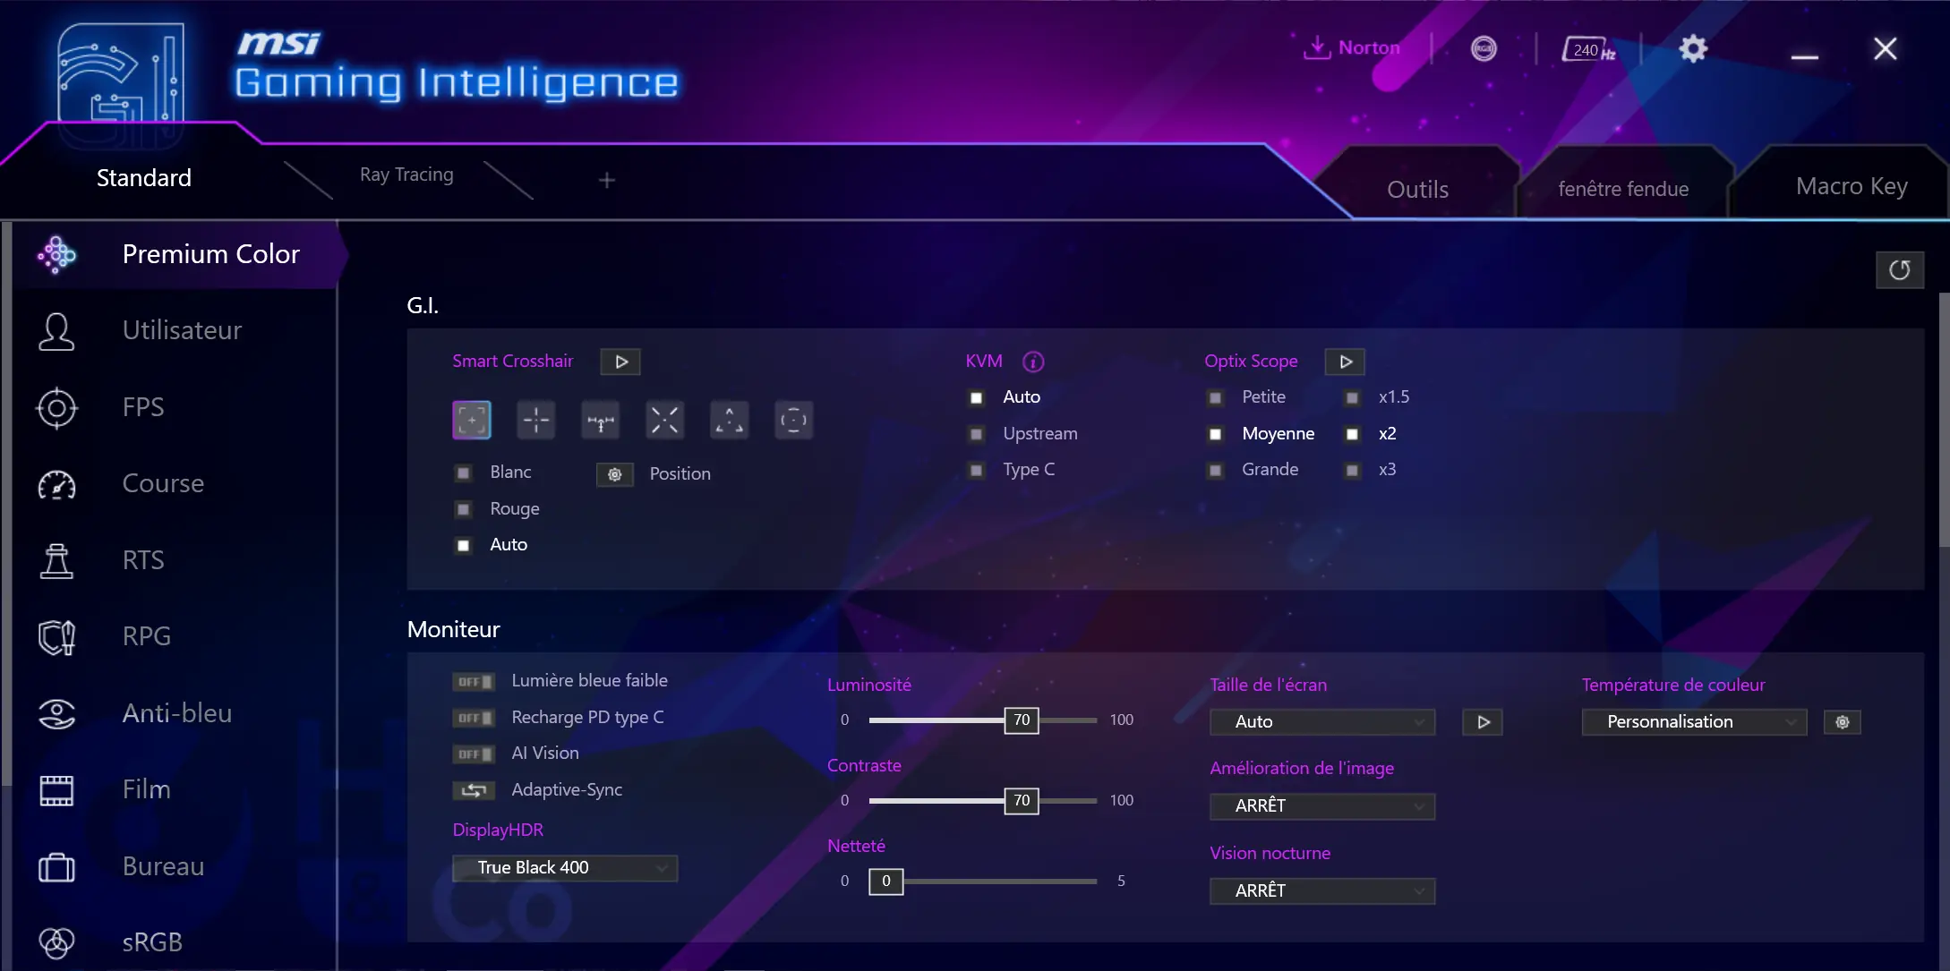
Task: Select the crosshair plus-sign style icon
Action: point(536,419)
